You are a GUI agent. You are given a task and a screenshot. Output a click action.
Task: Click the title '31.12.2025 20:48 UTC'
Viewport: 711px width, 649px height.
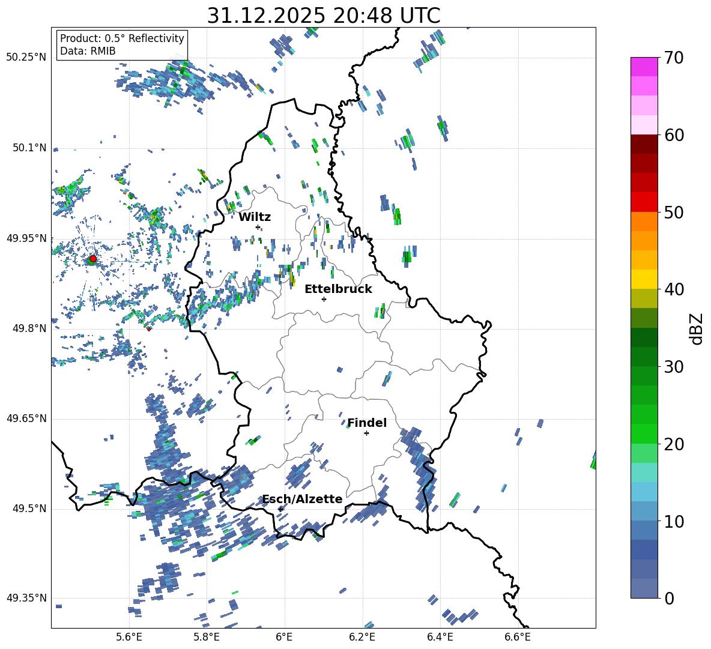click(x=323, y=16)
